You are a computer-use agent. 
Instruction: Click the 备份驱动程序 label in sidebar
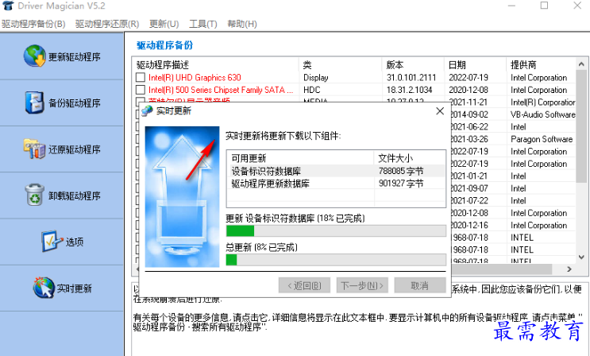coord(75,103)
